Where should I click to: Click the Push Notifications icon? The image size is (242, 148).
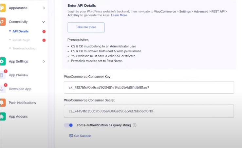(x=2, y=103)
